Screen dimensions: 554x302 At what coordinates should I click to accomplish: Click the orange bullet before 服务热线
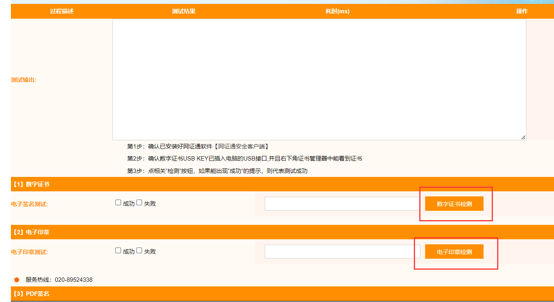[17, 280]
